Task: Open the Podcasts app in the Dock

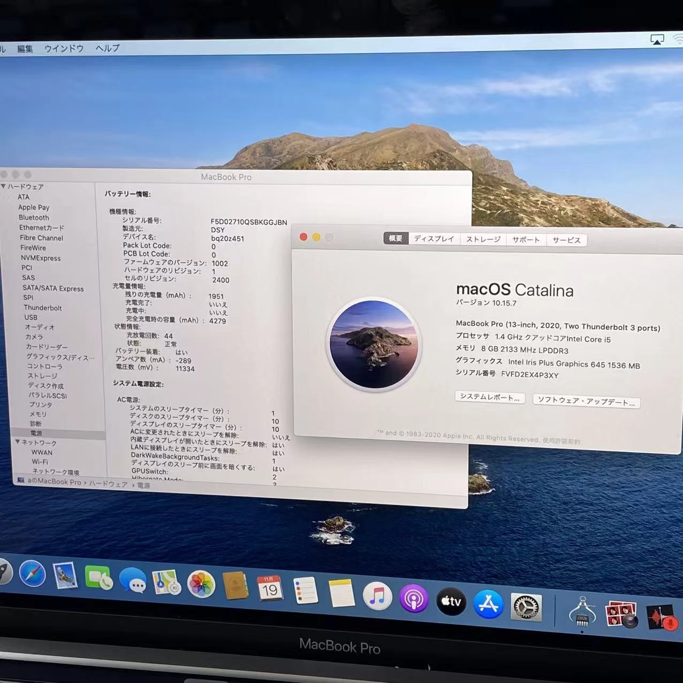Action: point(413,599)
